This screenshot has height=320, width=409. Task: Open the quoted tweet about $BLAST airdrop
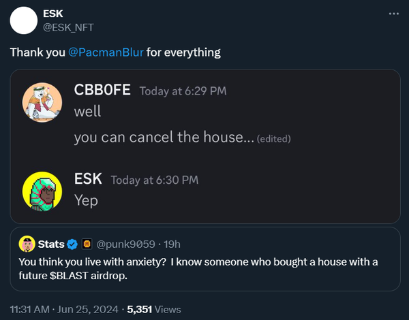point(204,268)
